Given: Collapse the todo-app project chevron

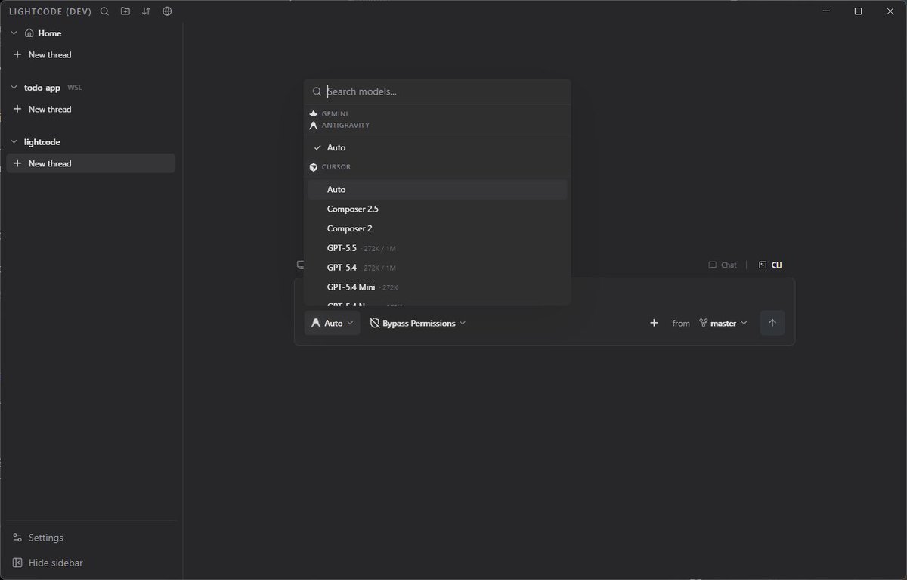Looking at the screenshot, I should (x=14, y=88).
